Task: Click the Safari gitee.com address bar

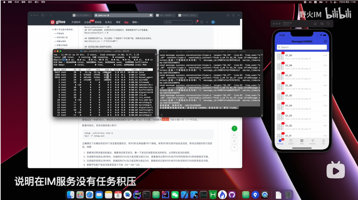Action: [x=123, y=15]
